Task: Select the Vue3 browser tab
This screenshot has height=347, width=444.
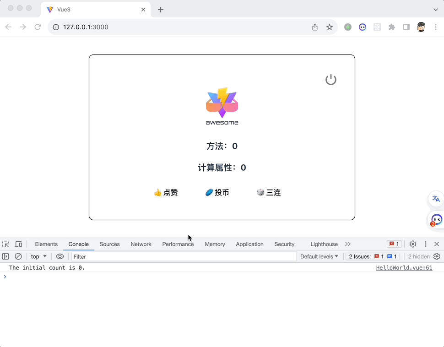Action: [x=96, y=10]
